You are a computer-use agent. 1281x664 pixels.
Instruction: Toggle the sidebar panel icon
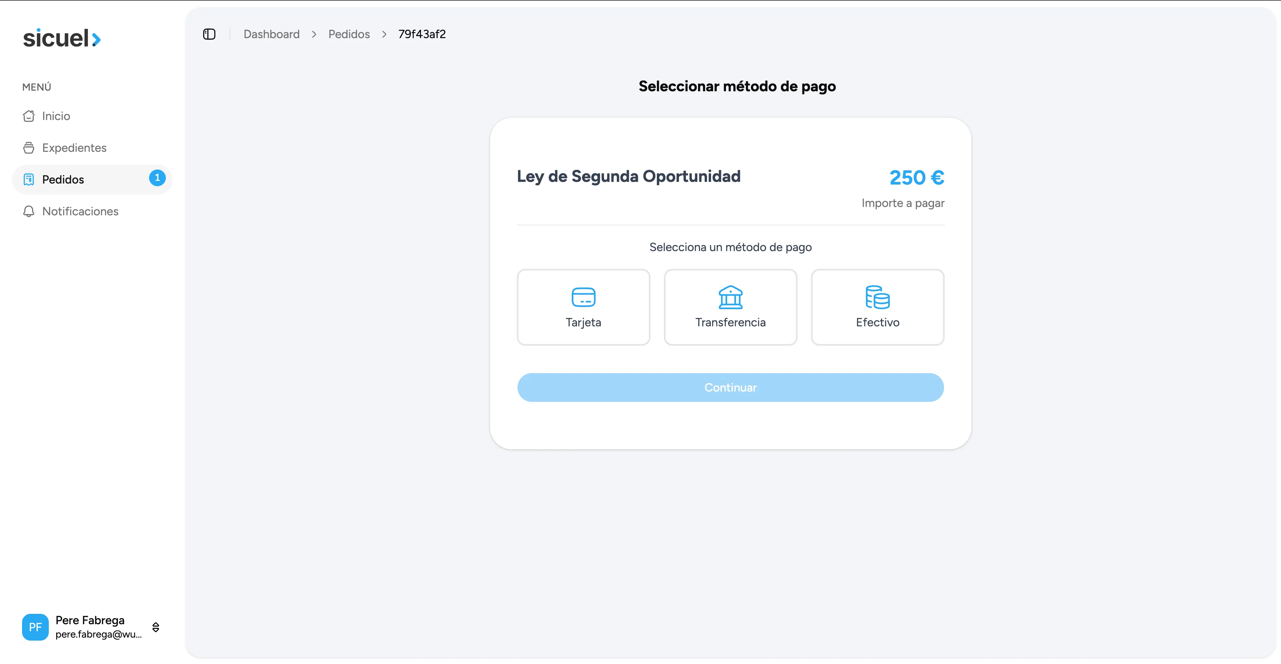coord(209,34)
